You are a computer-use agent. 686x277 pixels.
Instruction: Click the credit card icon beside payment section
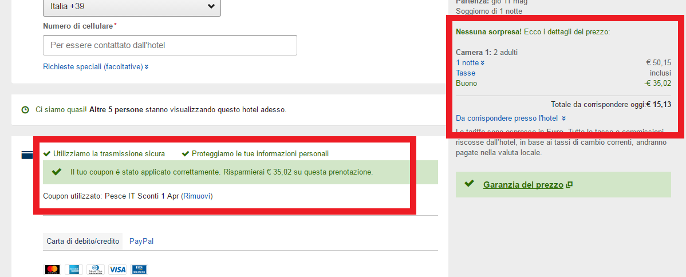[27, 155]
